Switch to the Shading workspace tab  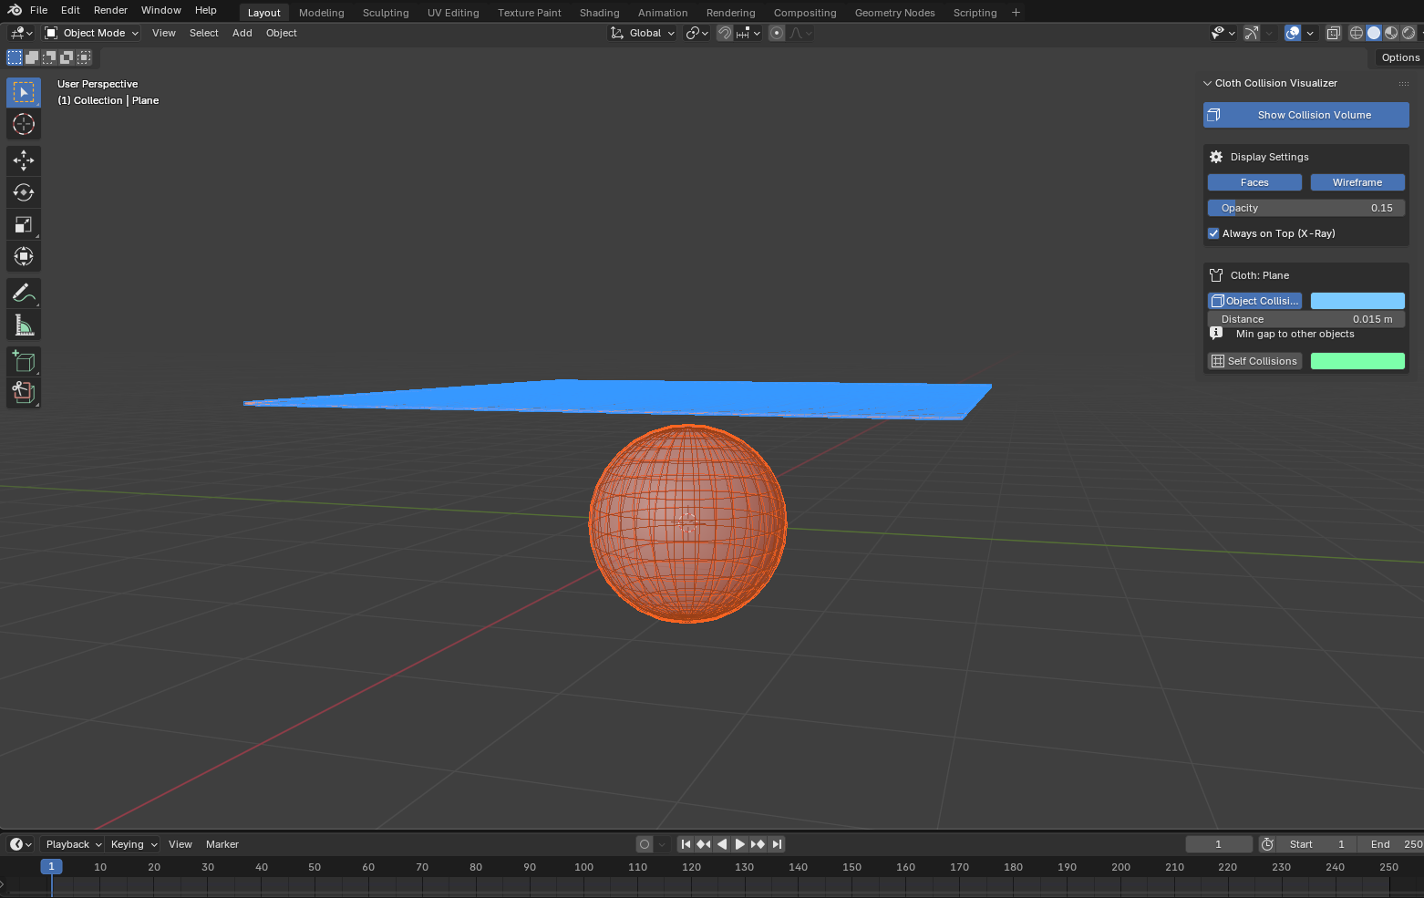[599, 13]
